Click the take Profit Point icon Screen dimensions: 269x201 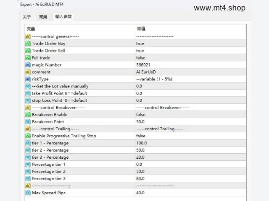click(x=28, y=93)
